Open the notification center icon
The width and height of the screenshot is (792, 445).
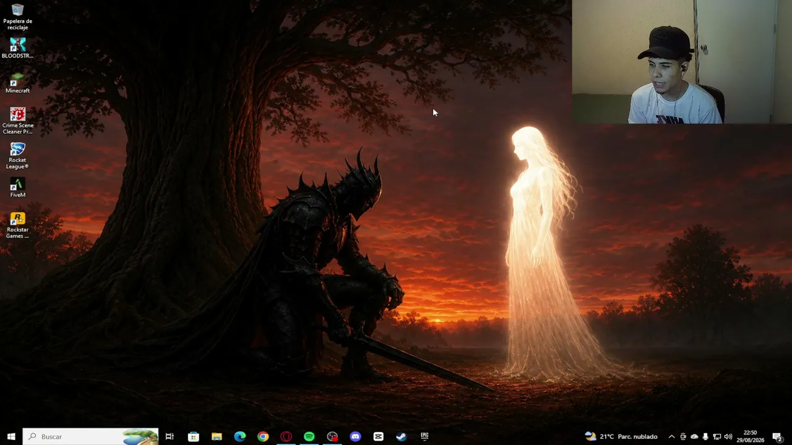tap(777, 436)
